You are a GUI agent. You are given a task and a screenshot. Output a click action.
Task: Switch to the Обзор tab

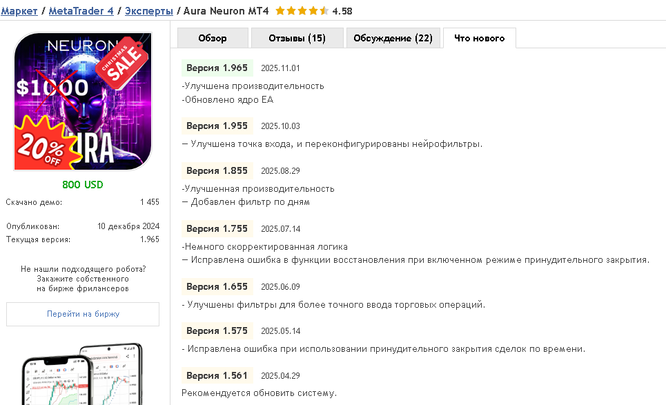pos(213,38)
